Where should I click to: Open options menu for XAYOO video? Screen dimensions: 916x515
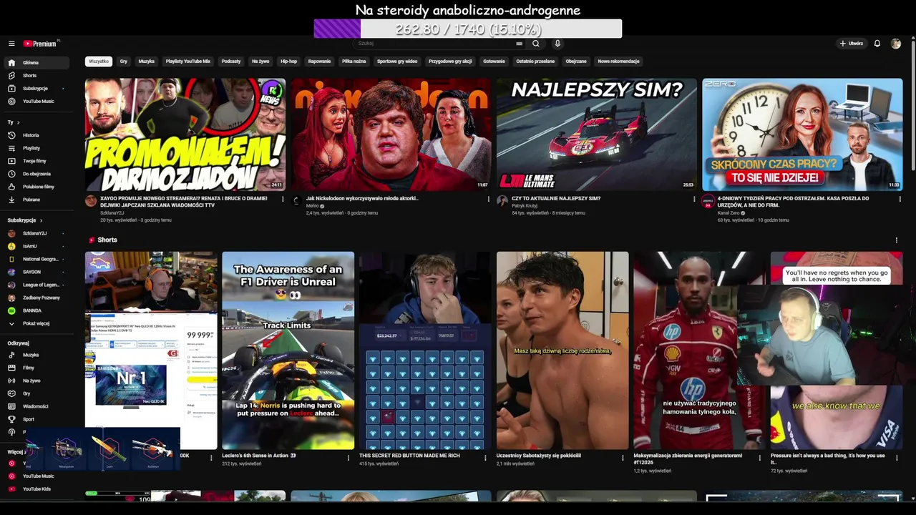283,199
